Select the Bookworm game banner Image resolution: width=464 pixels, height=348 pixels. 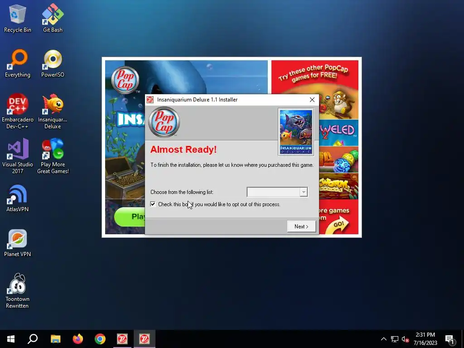click(338, 186)
